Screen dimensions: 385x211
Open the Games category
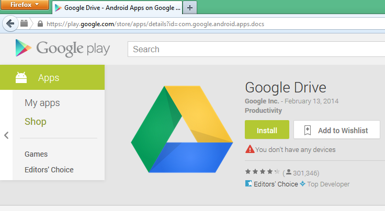(36, 154)
